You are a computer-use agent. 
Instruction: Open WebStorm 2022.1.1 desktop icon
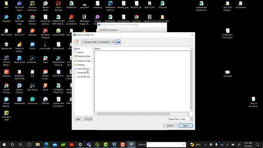click(x=111, y=6)
